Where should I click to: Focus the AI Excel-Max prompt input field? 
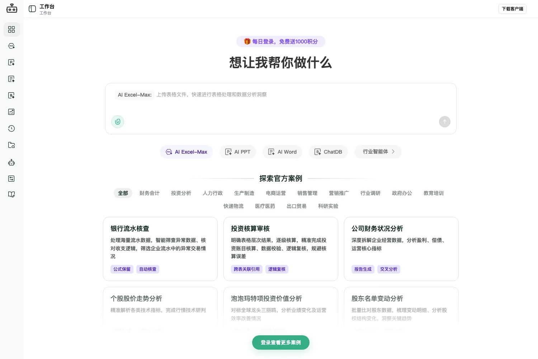point(281,109)
